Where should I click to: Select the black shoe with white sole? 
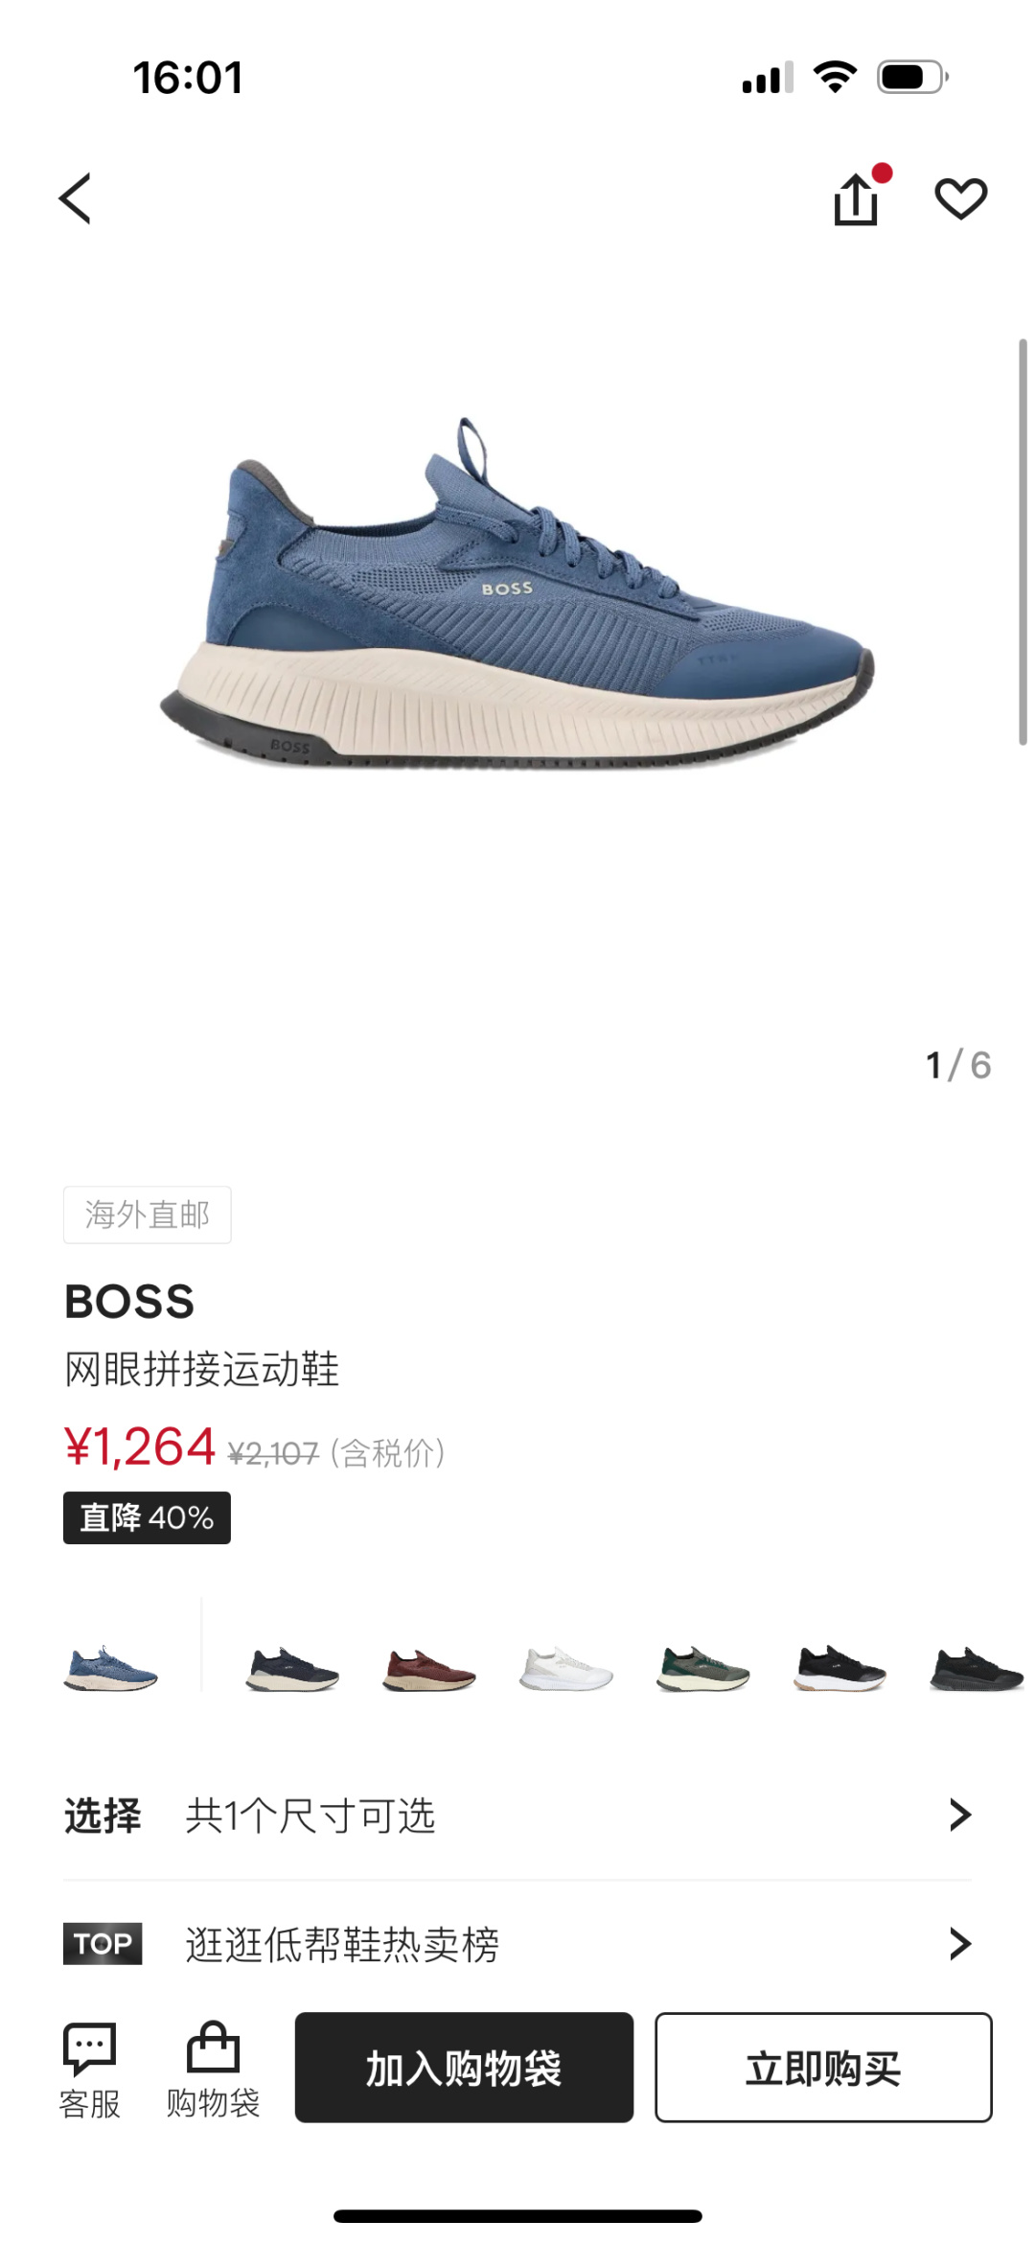pyautogui.click(x=839, y=1669)
